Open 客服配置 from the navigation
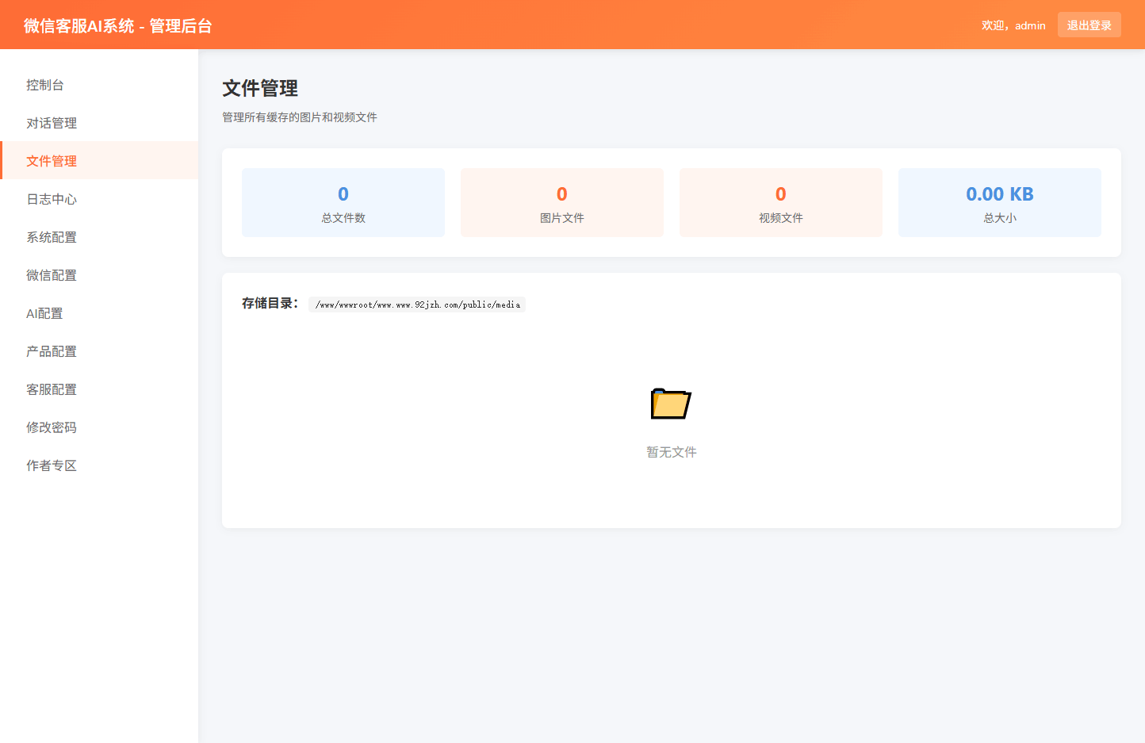This screenshot has height=743, width=1145. click(50, 389)
